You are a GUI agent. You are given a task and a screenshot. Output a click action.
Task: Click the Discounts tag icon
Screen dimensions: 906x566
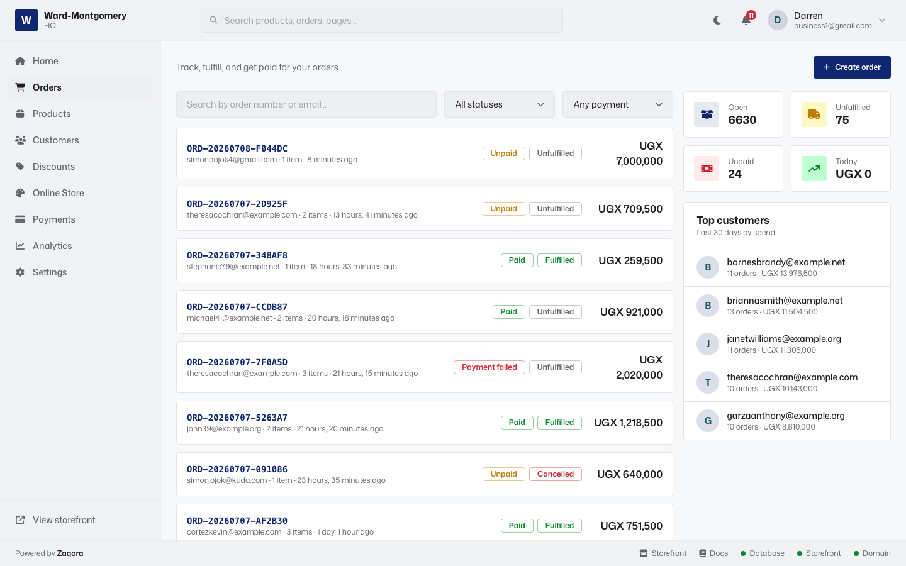(x=20, y=167)
